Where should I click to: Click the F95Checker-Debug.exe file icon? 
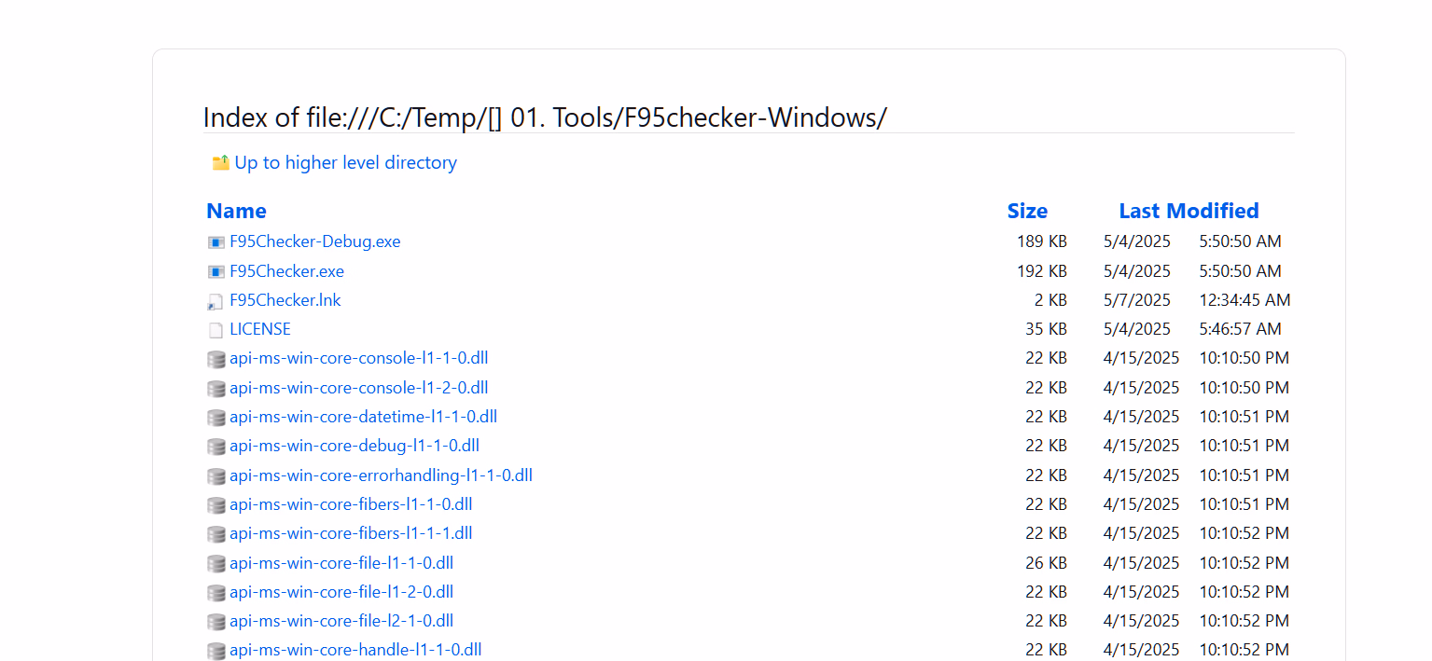[216, 242]
